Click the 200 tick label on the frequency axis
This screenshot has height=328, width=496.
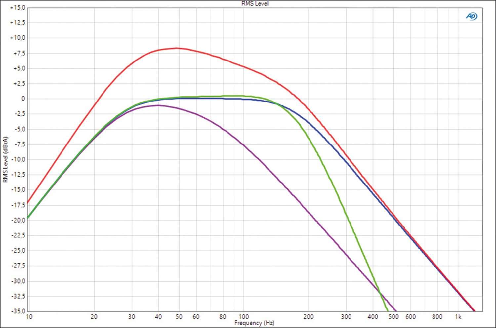308,317
